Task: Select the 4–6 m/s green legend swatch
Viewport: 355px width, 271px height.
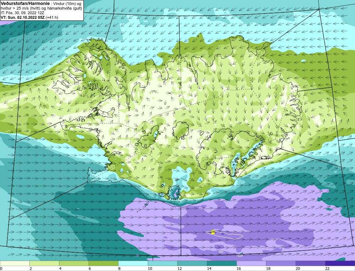Action: (x=74, y=264)
